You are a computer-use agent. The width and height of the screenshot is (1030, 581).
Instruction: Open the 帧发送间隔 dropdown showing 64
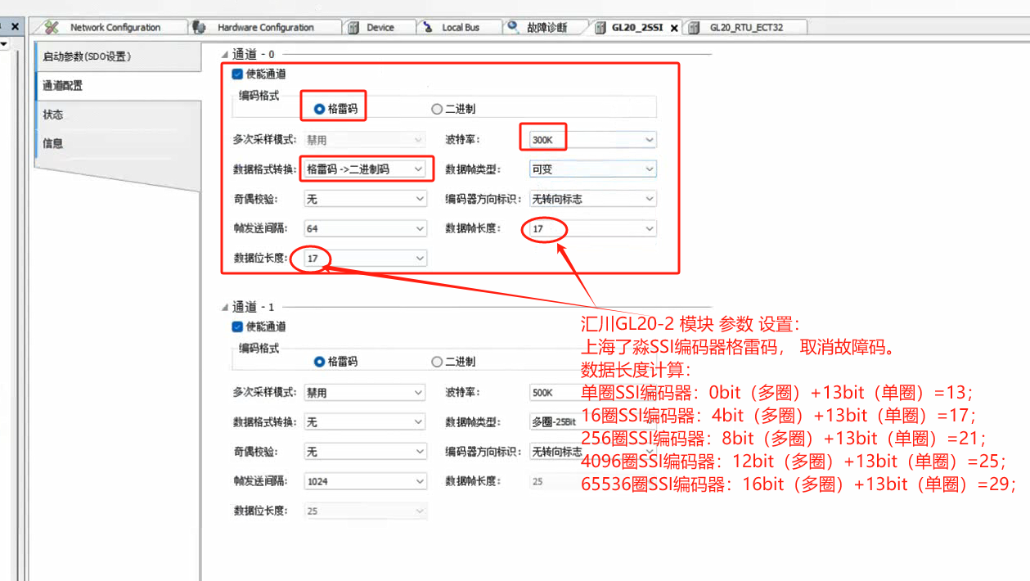click(x=418, y=228)
